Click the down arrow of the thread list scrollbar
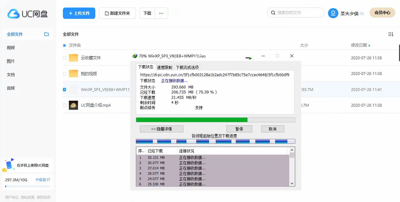This screenshot has height=202, width=400. pos(292,183)
